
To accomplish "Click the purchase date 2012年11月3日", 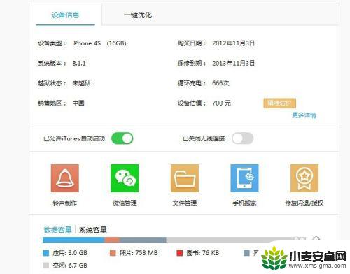I will click(x=233, y=43).
